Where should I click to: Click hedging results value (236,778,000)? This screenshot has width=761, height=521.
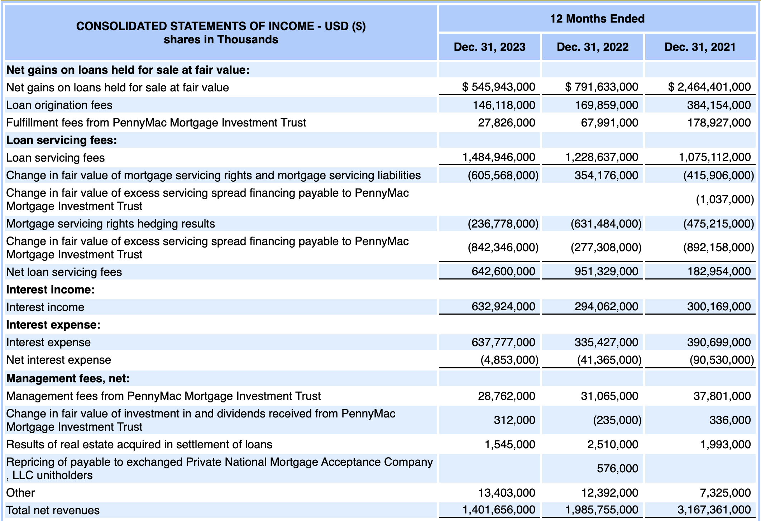tap(503, 224)
